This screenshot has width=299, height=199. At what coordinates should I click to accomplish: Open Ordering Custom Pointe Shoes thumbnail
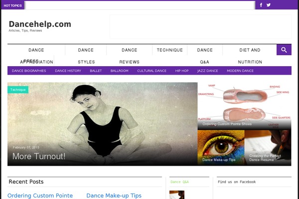pyautogui.click(x=244, y=106)
